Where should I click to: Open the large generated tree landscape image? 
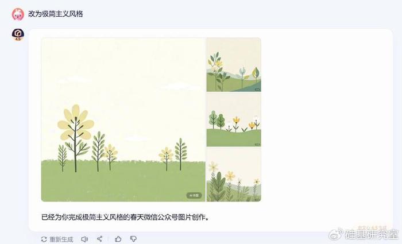(x=123, y=119)
